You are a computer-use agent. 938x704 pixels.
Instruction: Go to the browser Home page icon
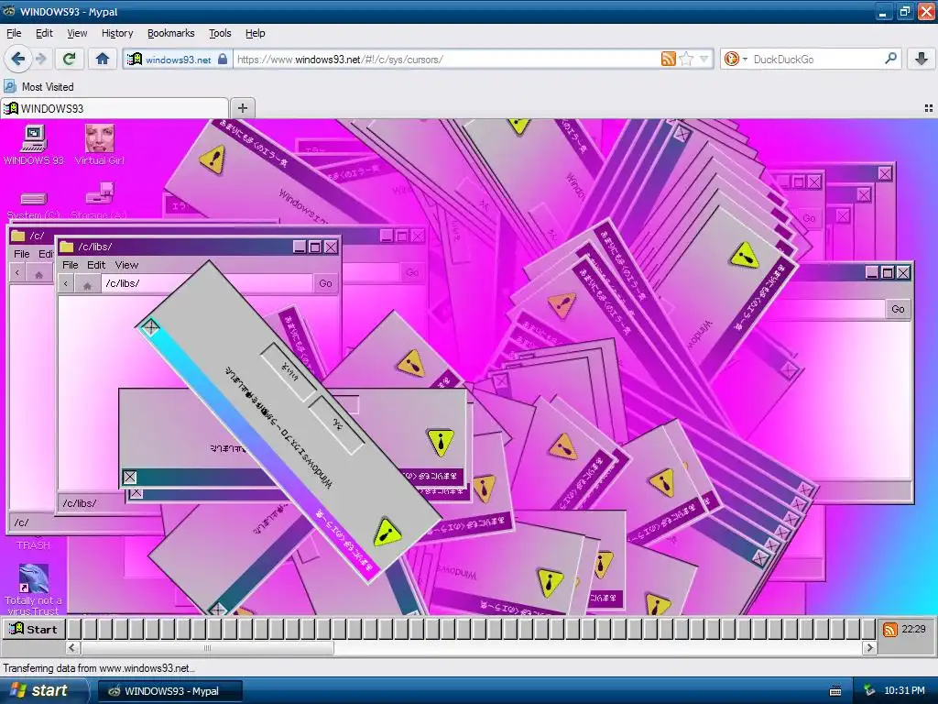(103, 59)
